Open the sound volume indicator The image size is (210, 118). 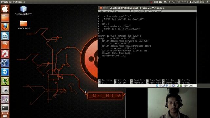[x=178, y=2]
